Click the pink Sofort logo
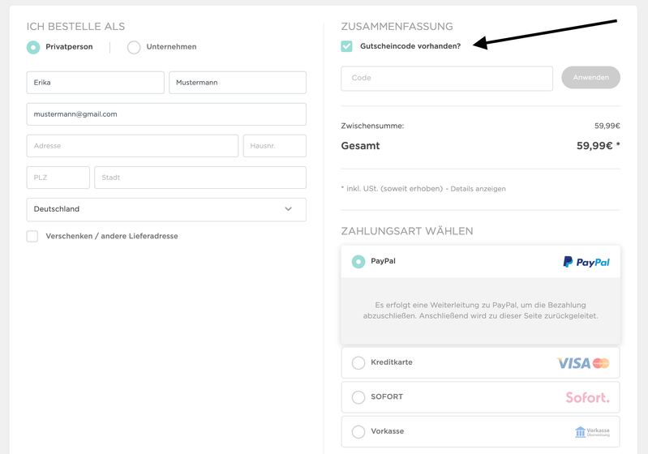 point(587,397)
